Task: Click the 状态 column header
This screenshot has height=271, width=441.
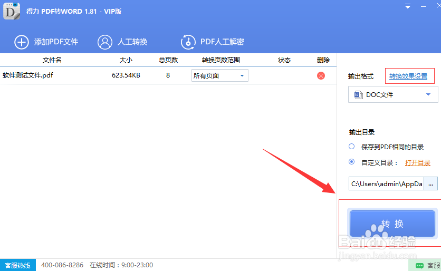Action: click(284, 60)
